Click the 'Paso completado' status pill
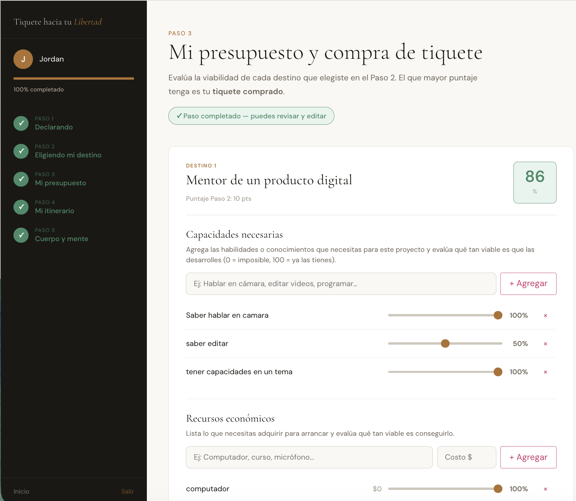576x501 pixels. [251, 116]
